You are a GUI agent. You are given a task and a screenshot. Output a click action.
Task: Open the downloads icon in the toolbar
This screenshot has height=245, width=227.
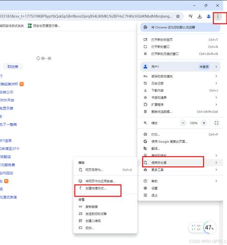coord(200,16)
